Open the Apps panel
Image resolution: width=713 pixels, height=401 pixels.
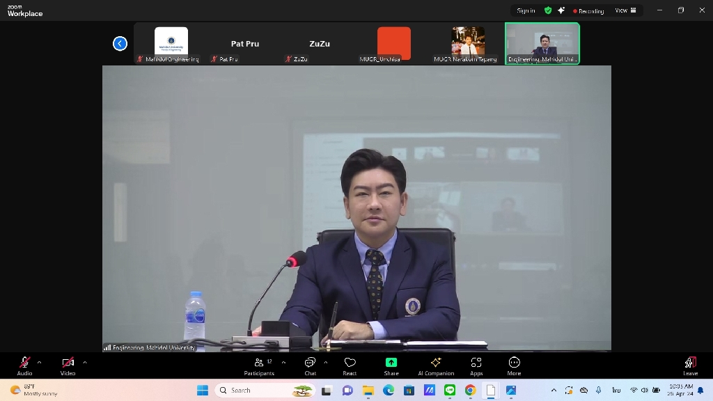476,365
